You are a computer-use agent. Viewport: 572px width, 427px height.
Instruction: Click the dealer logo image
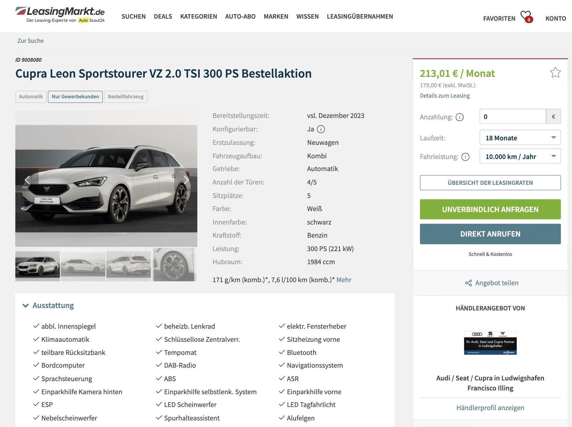[490, 343]
